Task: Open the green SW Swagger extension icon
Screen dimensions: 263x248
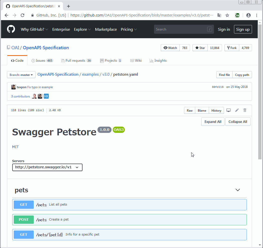Action: 237,15
